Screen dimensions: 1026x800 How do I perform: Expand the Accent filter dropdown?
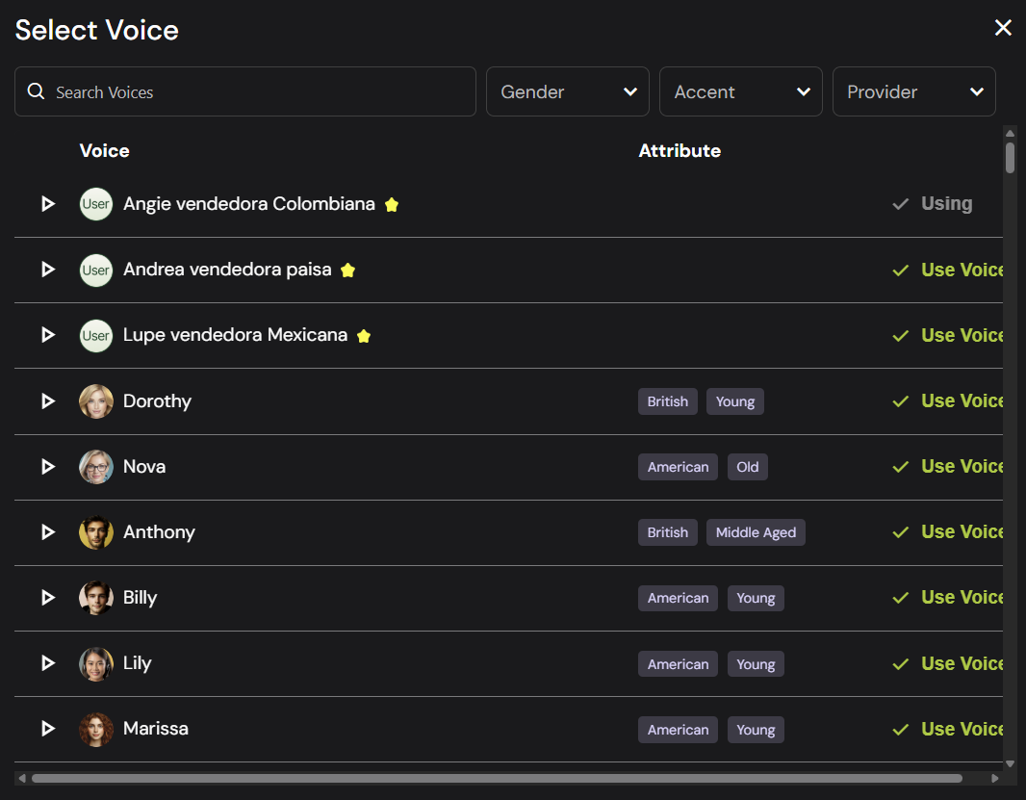[741, 91]
